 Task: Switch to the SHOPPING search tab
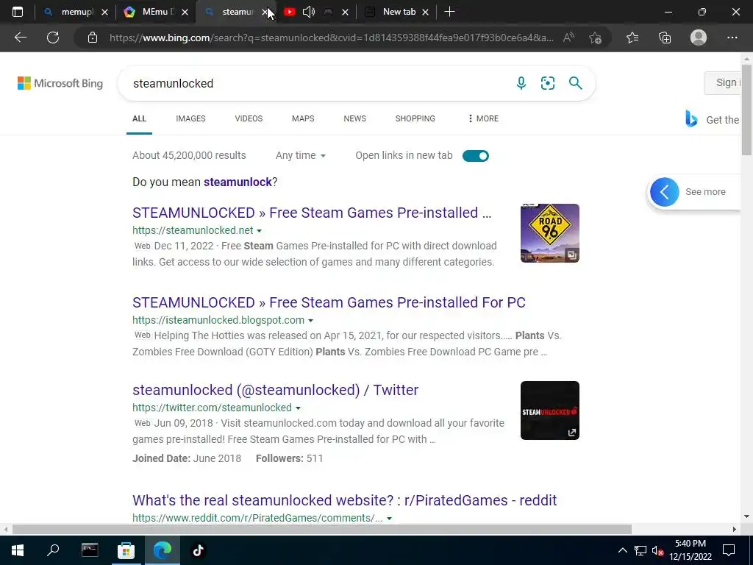tap(415, 118)
